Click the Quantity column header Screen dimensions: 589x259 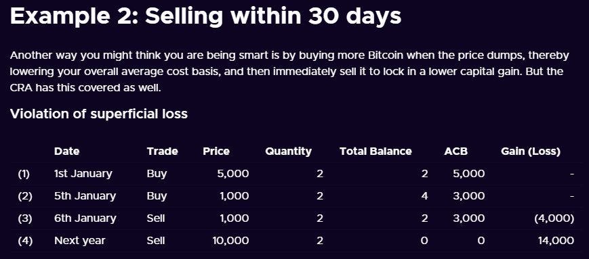coord(289,151)
